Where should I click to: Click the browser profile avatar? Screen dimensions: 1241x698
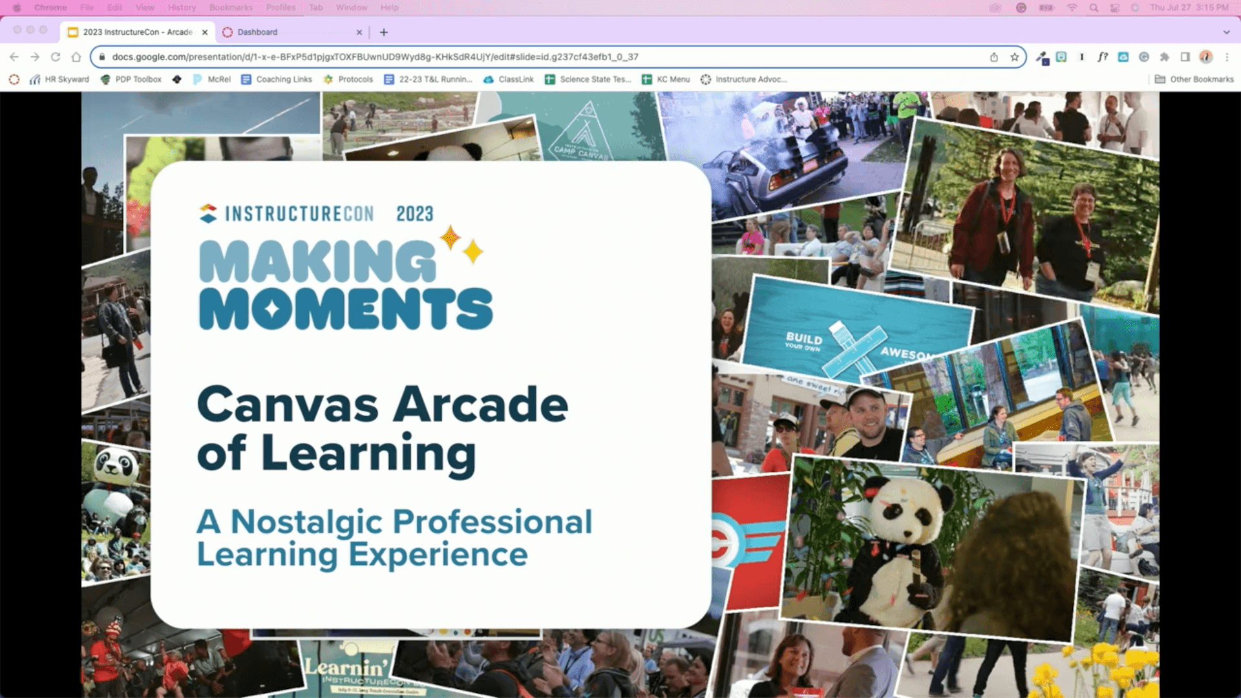point(1207,57)
